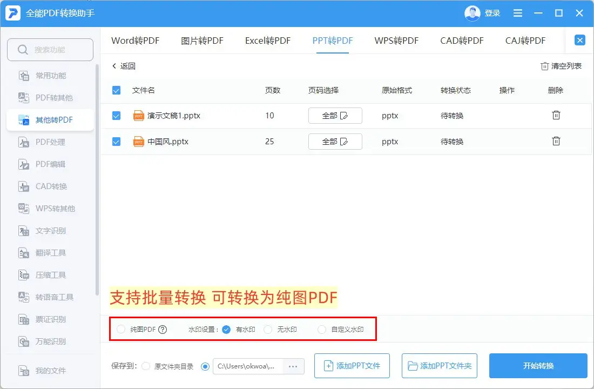Image resolution: width=594 pixels, height=389 pixels.
Task: Delete 中国风.pptx with its trash icon
Action: click(x=556, y=141)
